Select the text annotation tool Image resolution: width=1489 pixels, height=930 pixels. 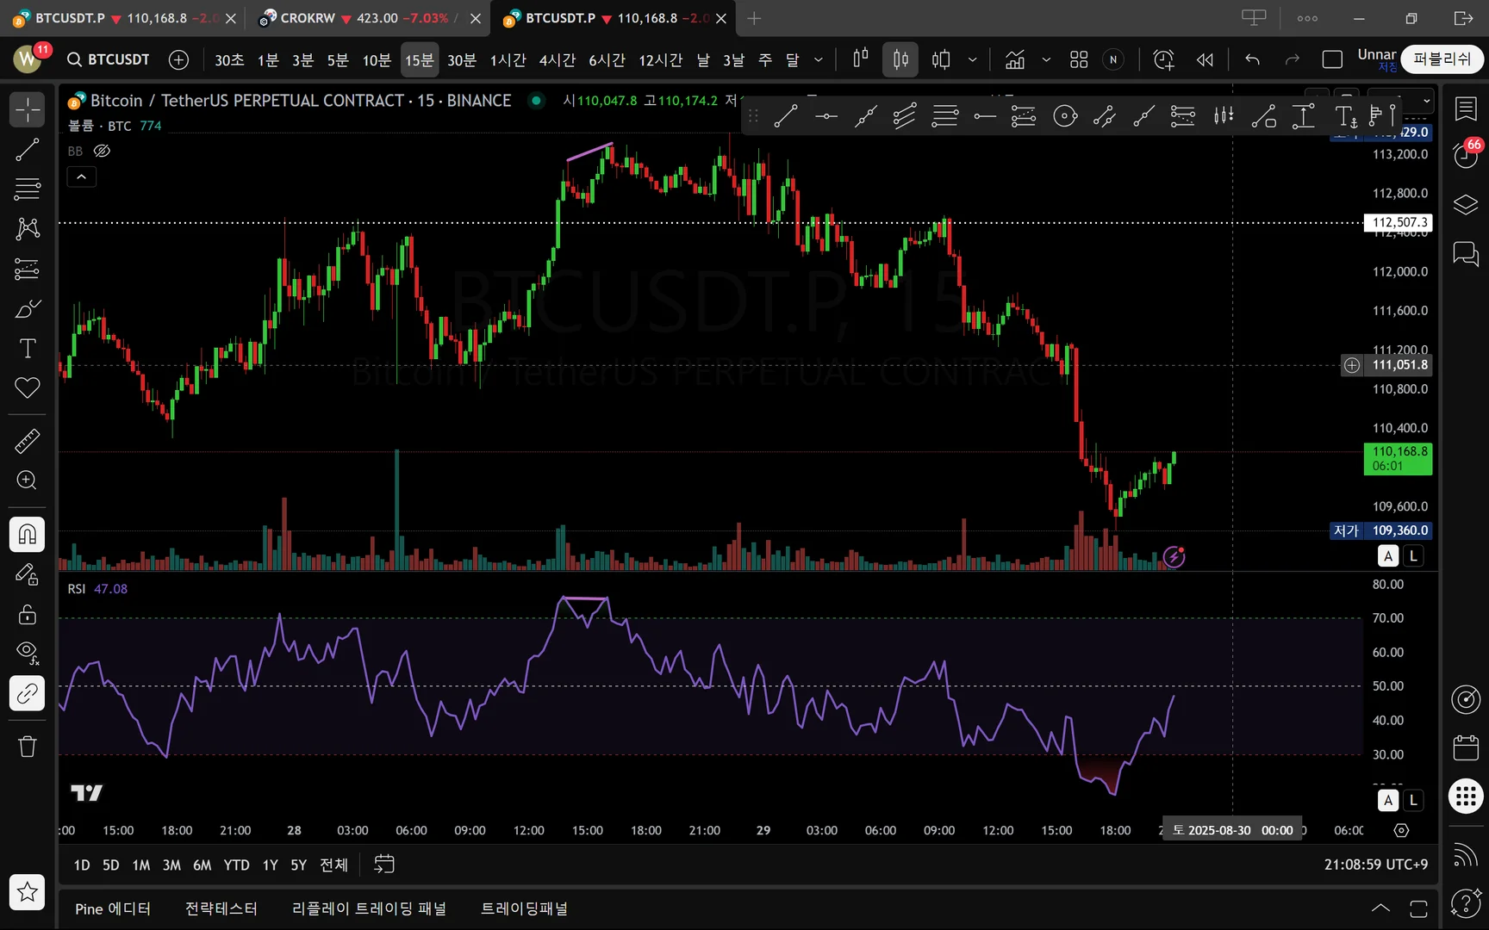(x=28, y=349)
